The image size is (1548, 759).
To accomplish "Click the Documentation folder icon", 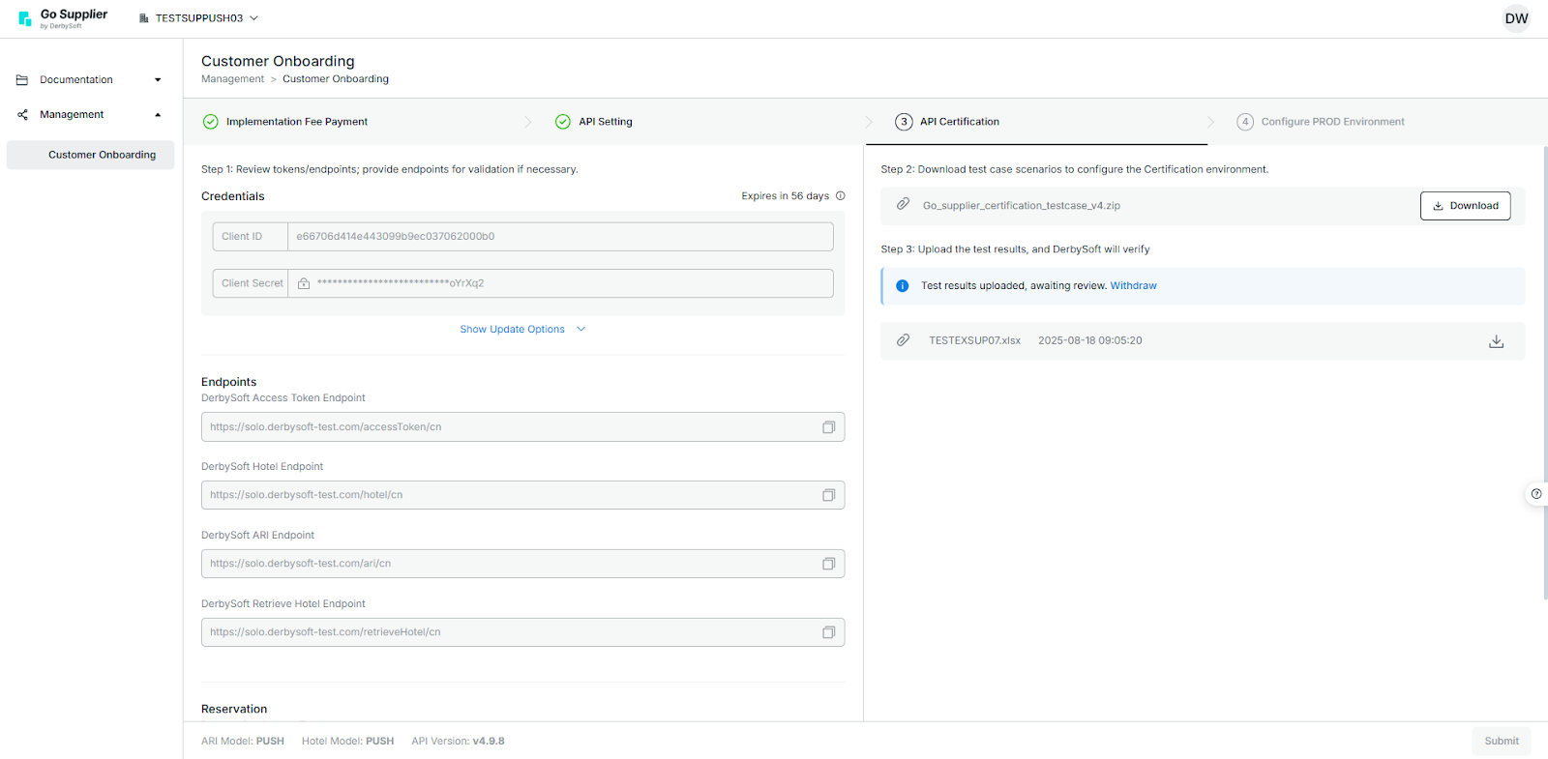I will (x=22, y=80).
